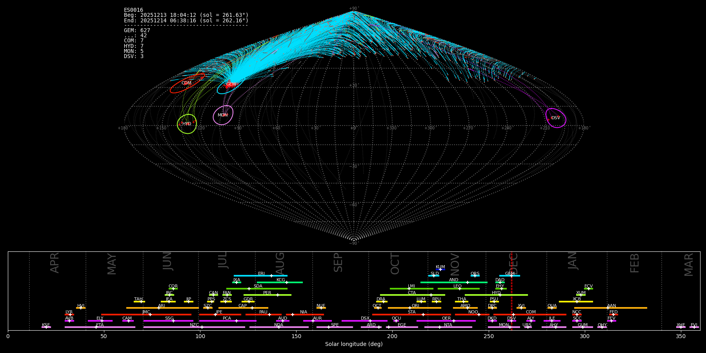
Task: Click the ECV bar on the timeline
Action: [x=588, y=289]
